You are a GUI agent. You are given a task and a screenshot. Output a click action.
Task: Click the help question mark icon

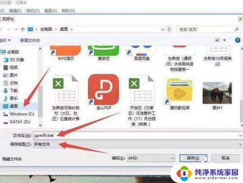[238, 40]
